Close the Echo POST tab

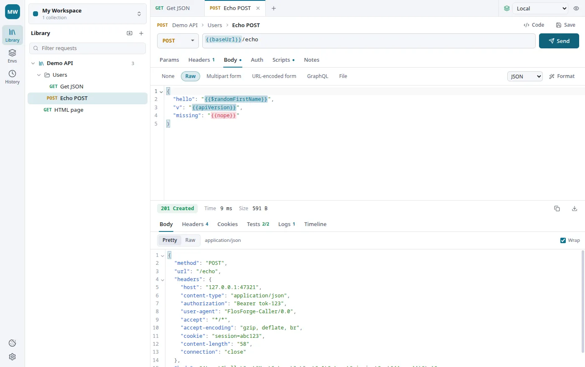tap(258, 8)
